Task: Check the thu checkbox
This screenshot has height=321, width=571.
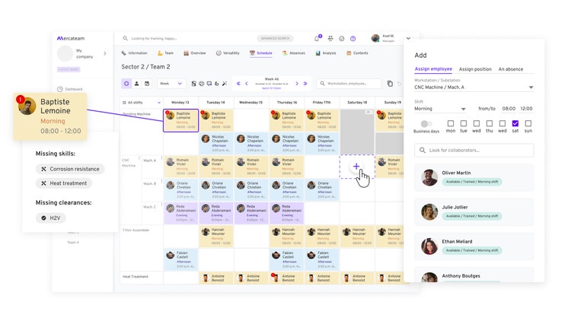Action: pos(490,123)
